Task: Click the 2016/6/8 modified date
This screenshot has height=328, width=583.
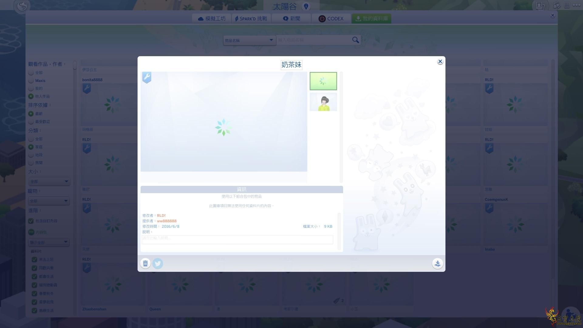Action: pos(170,227)
